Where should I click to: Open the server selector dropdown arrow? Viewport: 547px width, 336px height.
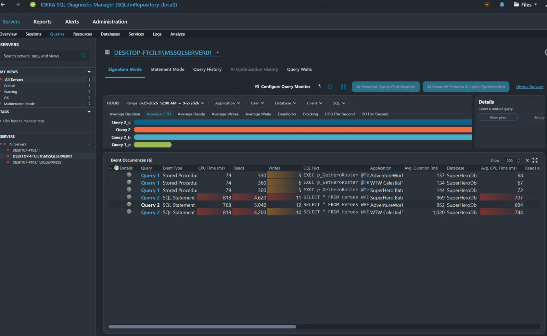(218, 52)
